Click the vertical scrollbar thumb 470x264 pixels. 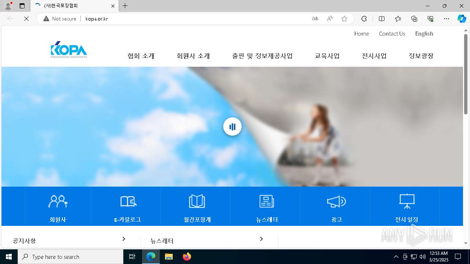(x=466, y=74)
